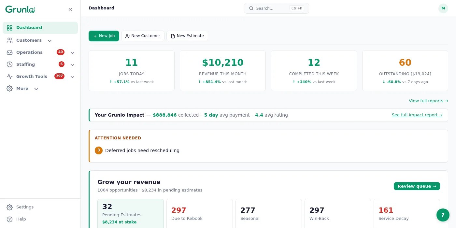Open Settings in the sidebar
Image resolution: width=456 pixels, height=228 pixels.
coord(40,207)
